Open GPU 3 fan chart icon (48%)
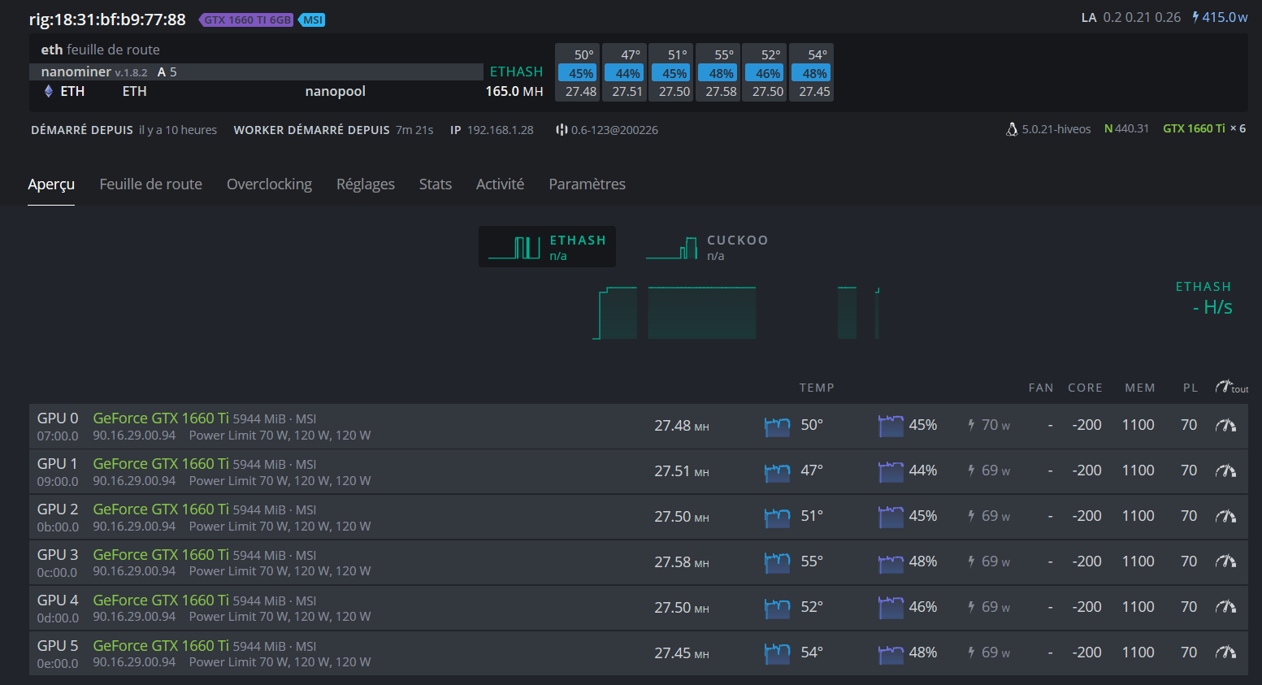Screen dimensions: 1262x685 coord(891,562)
